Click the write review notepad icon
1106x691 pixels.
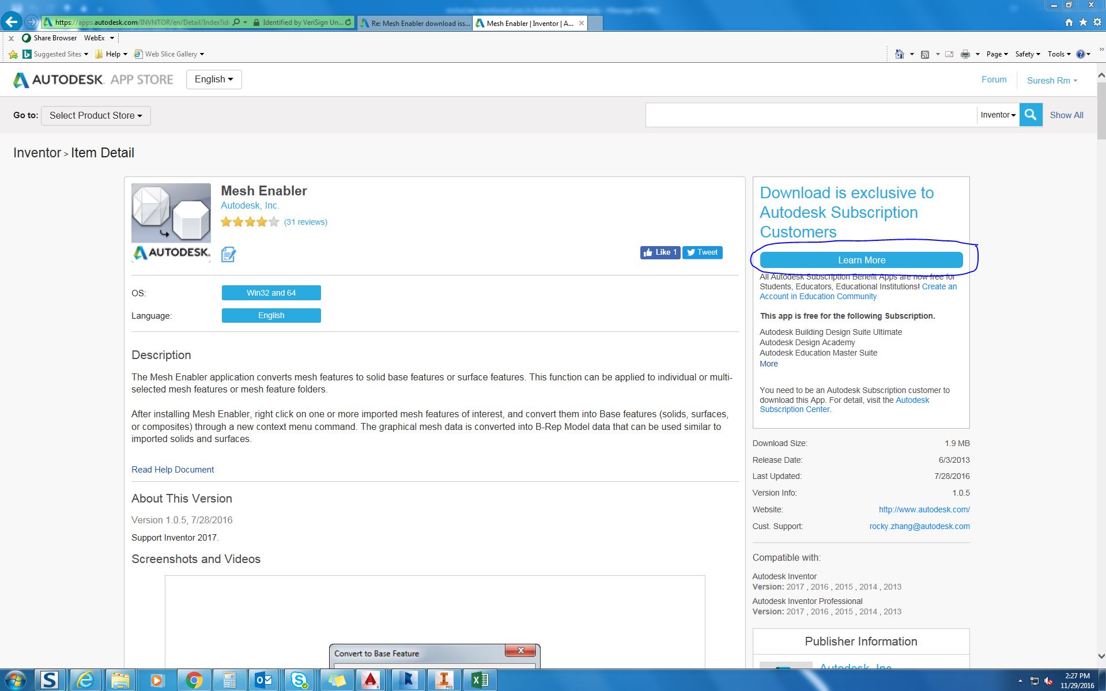point(228,254)
